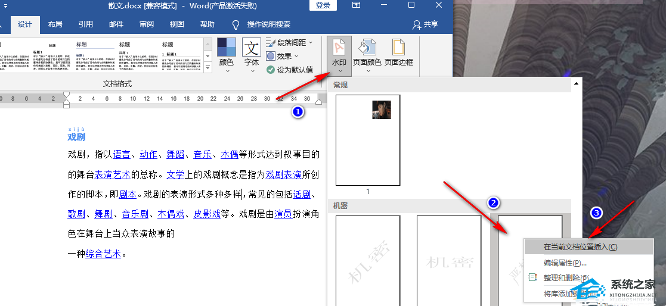Screen dimensions: 666x306
Task: Select 编辑属性 in the context menu
Action: point(565,263)
